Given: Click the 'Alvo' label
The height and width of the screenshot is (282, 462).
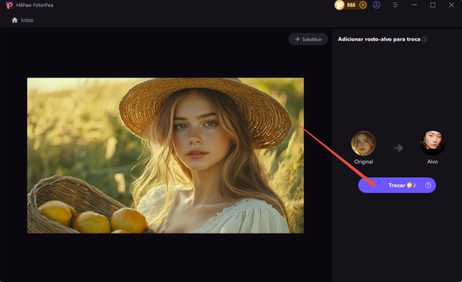Looking at the screenshot, I should click(432, 161).
